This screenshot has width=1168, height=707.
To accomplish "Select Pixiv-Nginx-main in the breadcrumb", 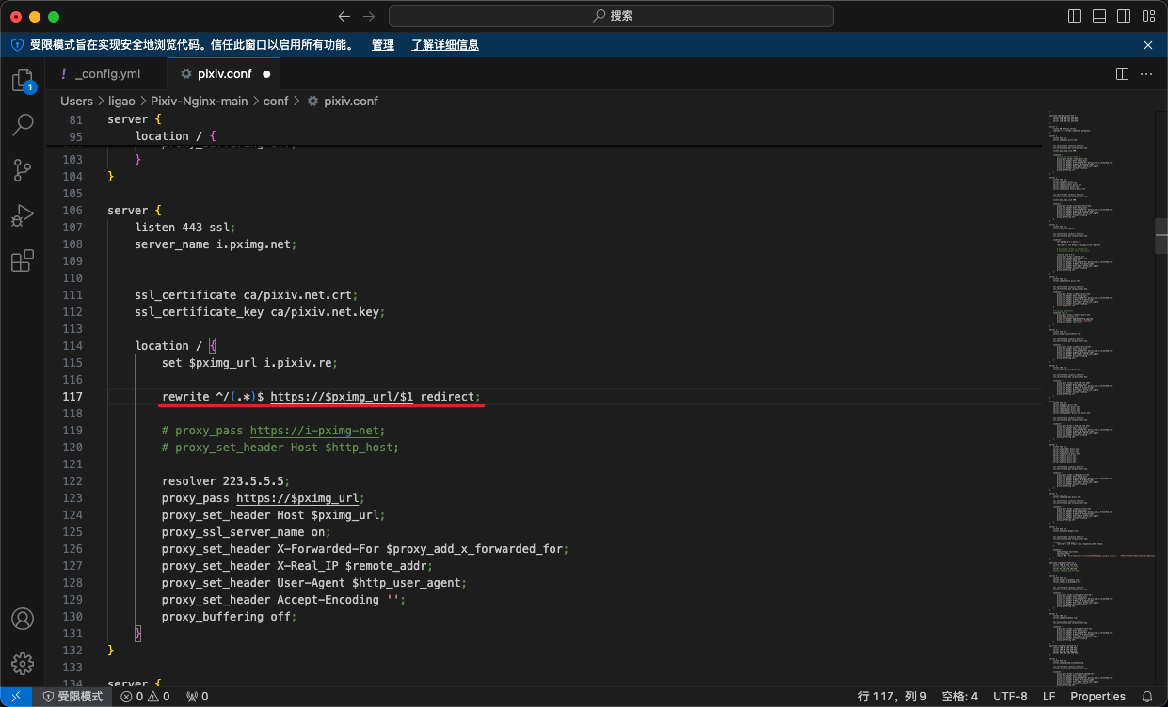I will coord(200,101).
